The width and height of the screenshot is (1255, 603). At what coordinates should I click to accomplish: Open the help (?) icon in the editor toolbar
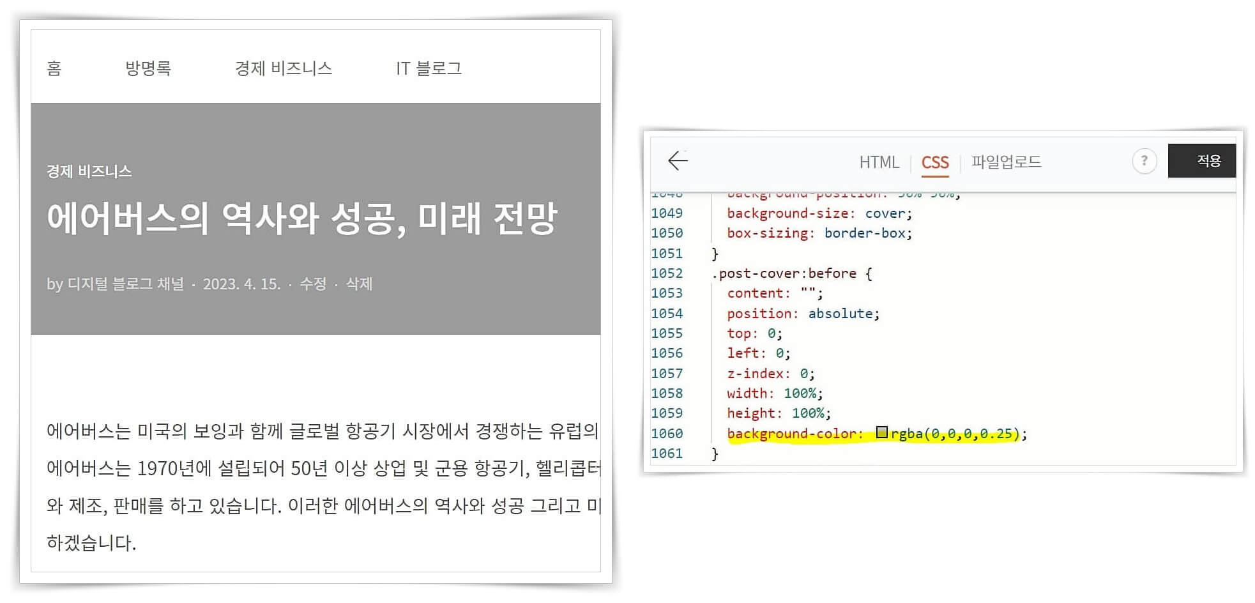coord(1144,162)
